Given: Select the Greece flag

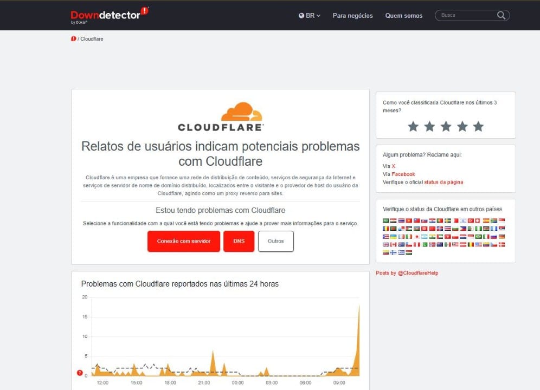Looking at the screenshot, I should coord(401,252).
